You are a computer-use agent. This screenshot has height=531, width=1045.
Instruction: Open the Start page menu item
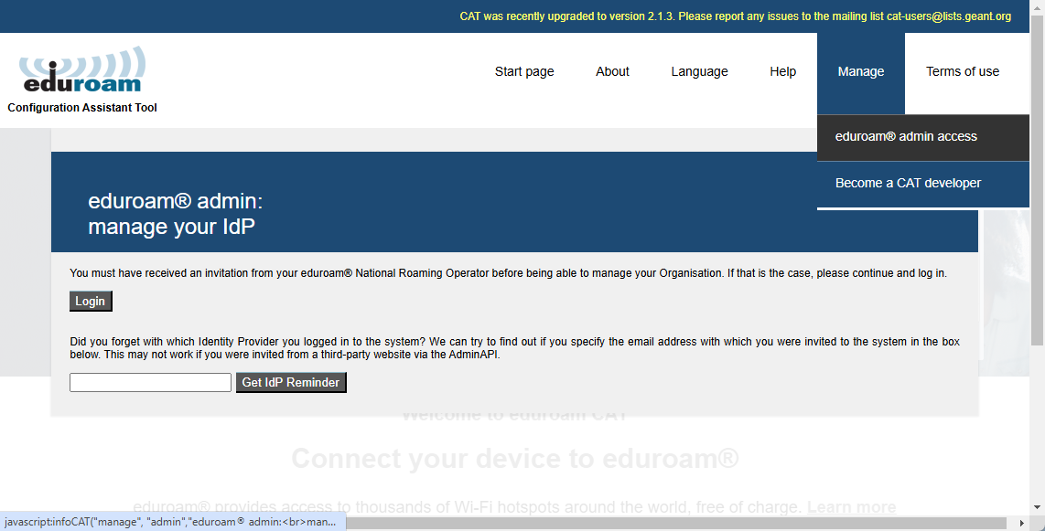point(523,72)
